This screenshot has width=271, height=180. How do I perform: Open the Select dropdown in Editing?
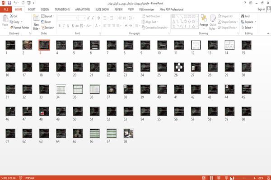point(247,28)
